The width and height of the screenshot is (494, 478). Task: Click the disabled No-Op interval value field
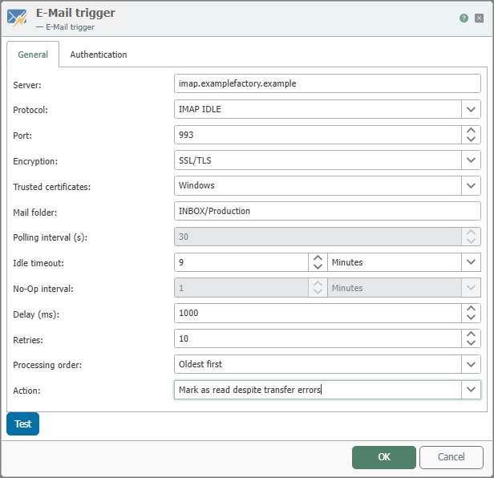point(241,288)
